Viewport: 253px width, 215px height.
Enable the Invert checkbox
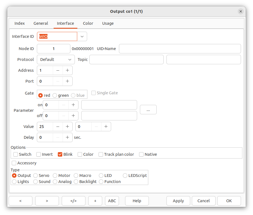pos(39,154)
